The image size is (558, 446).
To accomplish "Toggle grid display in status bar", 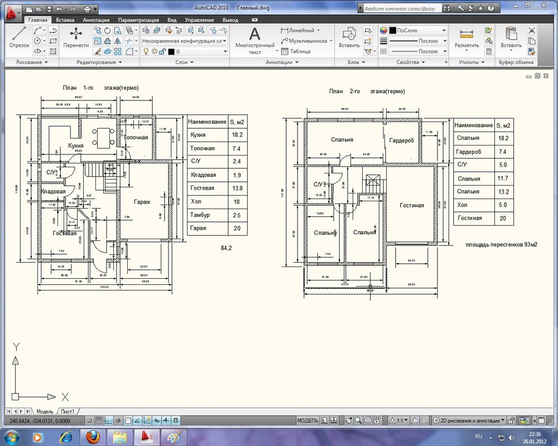I will (x=99, y=420).
